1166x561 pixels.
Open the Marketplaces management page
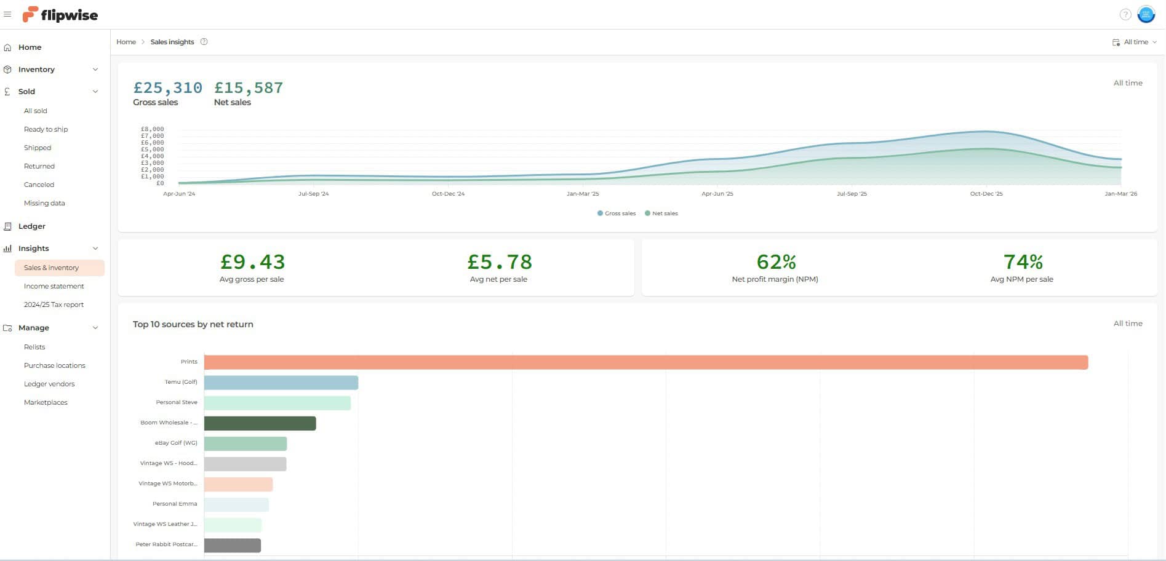click(46, 402)
